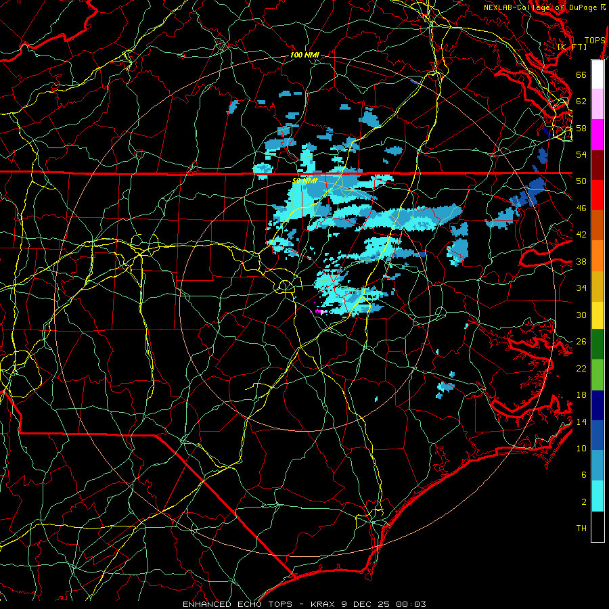Click the medium blue legend swatch
The image size is (609, 609).
point(597,436)
